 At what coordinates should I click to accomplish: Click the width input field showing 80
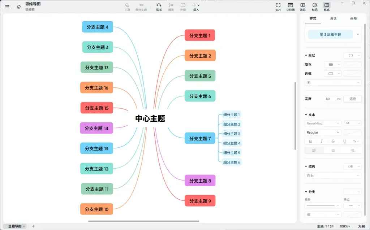click(332, 99)
